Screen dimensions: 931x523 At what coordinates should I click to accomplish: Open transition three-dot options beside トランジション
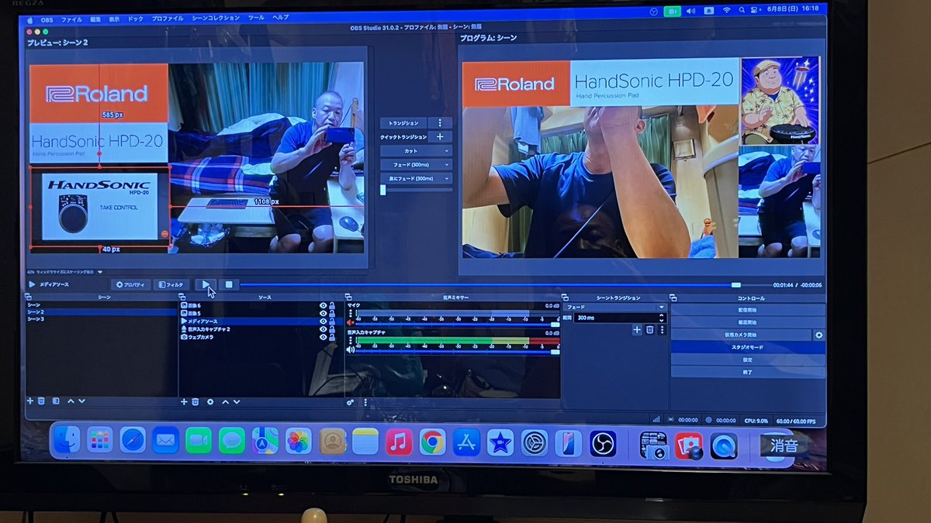440,123
